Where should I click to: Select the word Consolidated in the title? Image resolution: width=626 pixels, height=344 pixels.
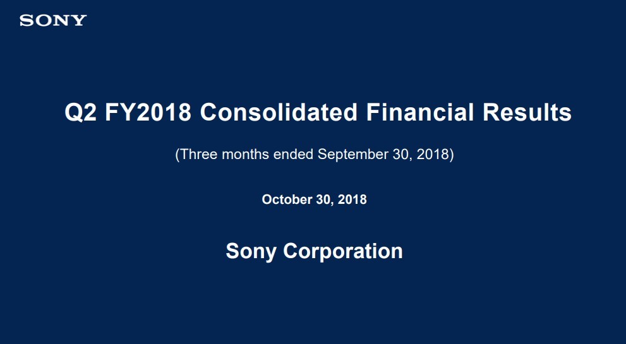(279, 112)
